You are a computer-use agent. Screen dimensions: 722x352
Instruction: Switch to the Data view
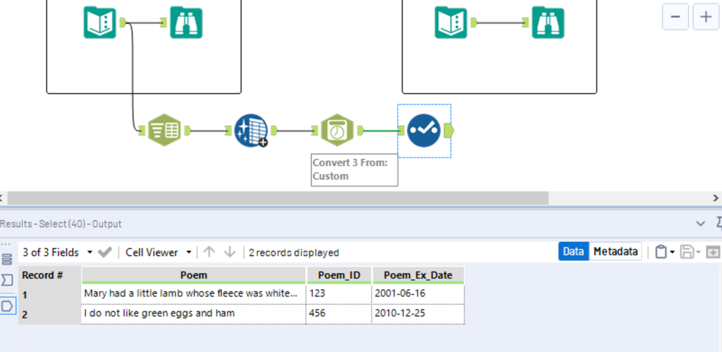coord(573,252)
